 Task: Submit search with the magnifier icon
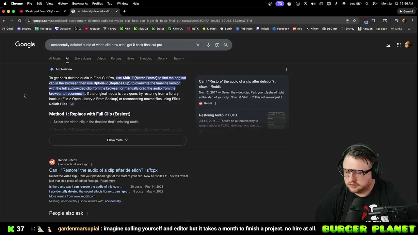click(226, 45)
